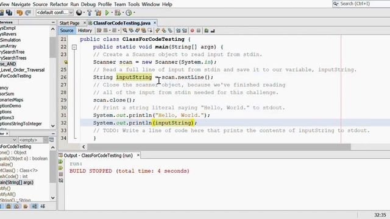390x219 pixels.
Task: Toggle Rectangular Selection mode
Action: click(x=150, y=30)
